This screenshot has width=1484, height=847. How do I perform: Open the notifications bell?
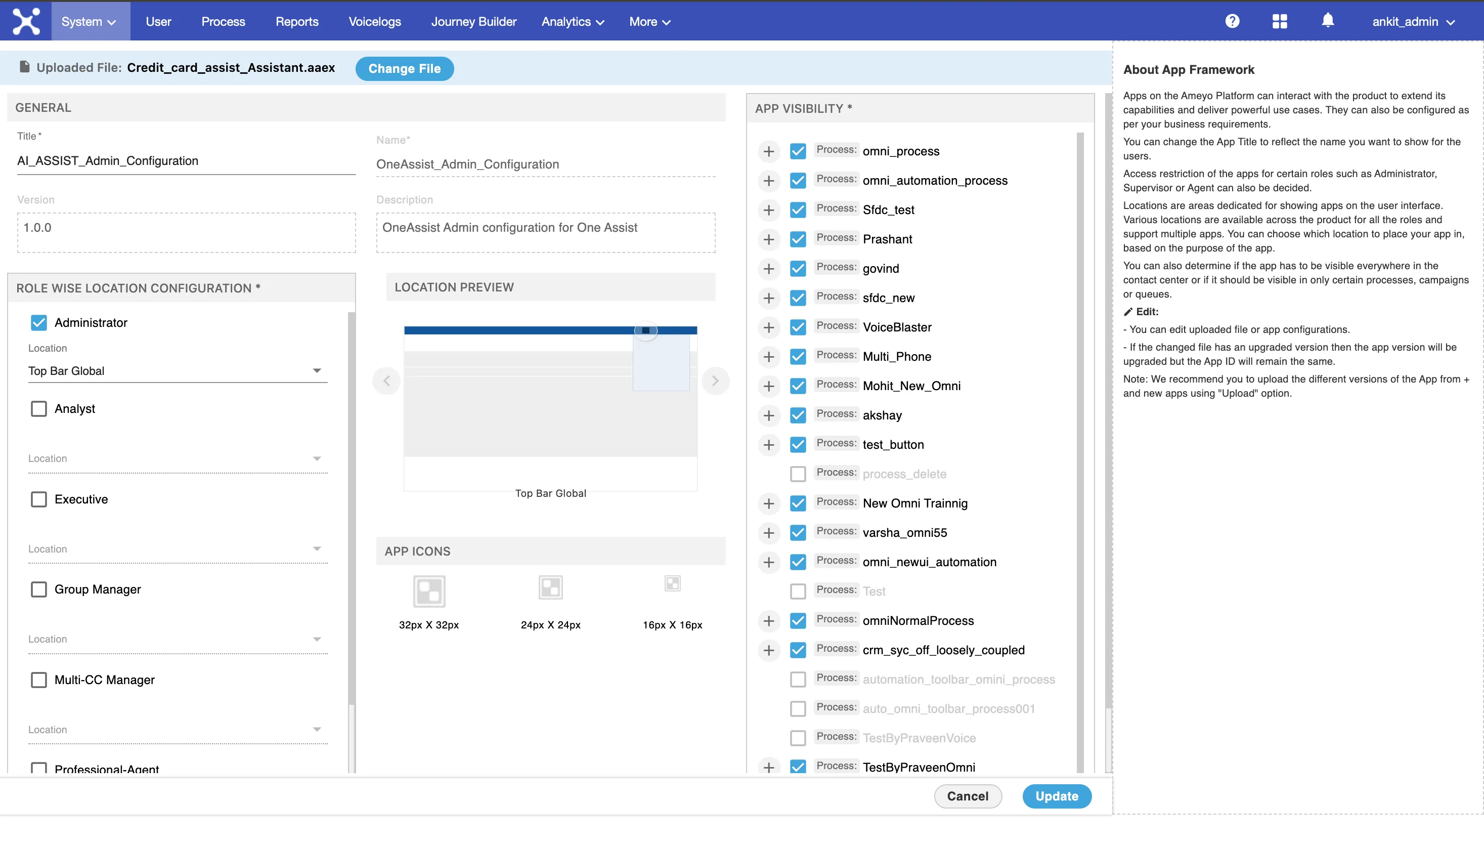click(x=1328, y=21)
